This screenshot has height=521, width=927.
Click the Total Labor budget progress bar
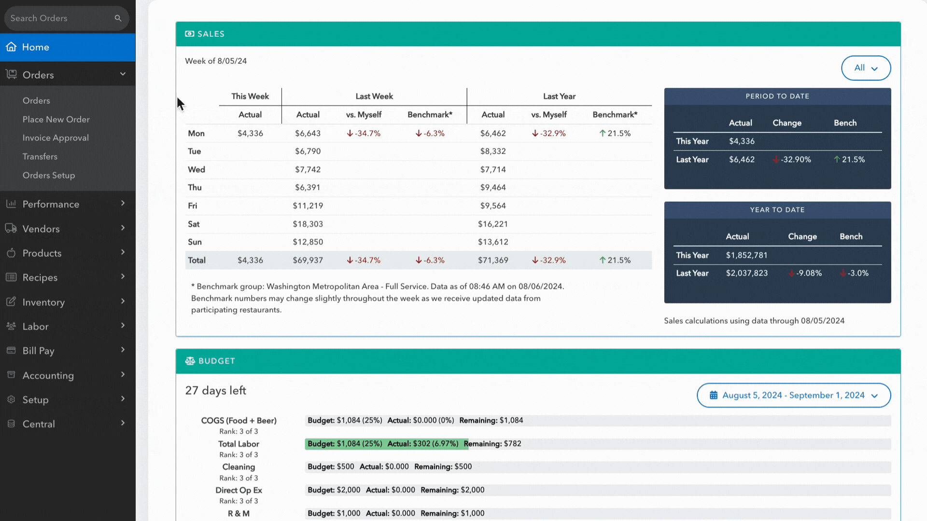(598, 444)
